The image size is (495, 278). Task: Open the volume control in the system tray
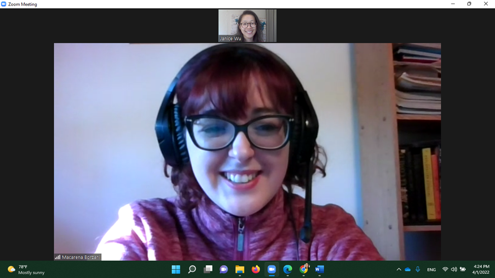click(x=454, y=269)
